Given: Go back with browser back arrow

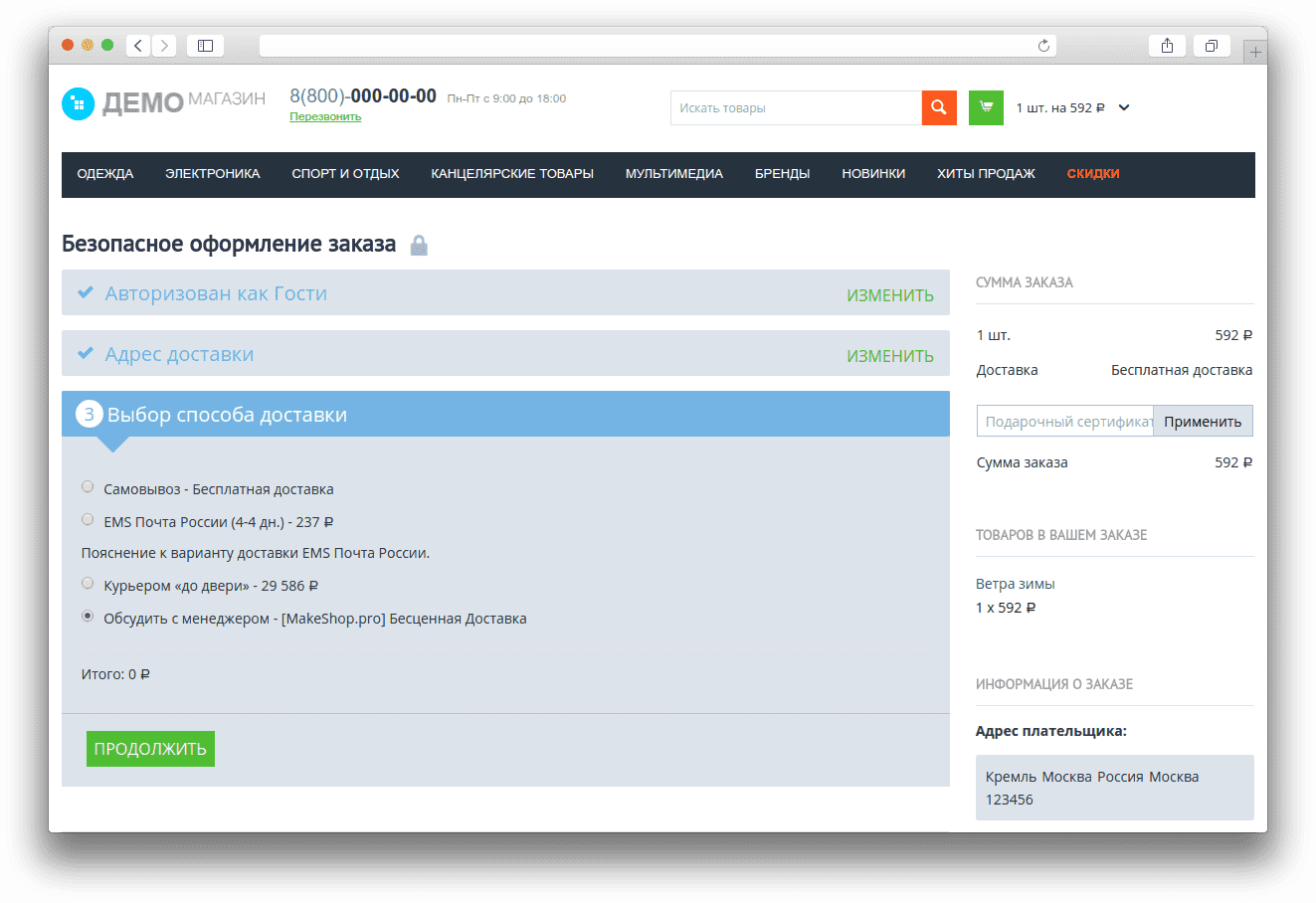Looking at the screenshot, I should [138, 45].
